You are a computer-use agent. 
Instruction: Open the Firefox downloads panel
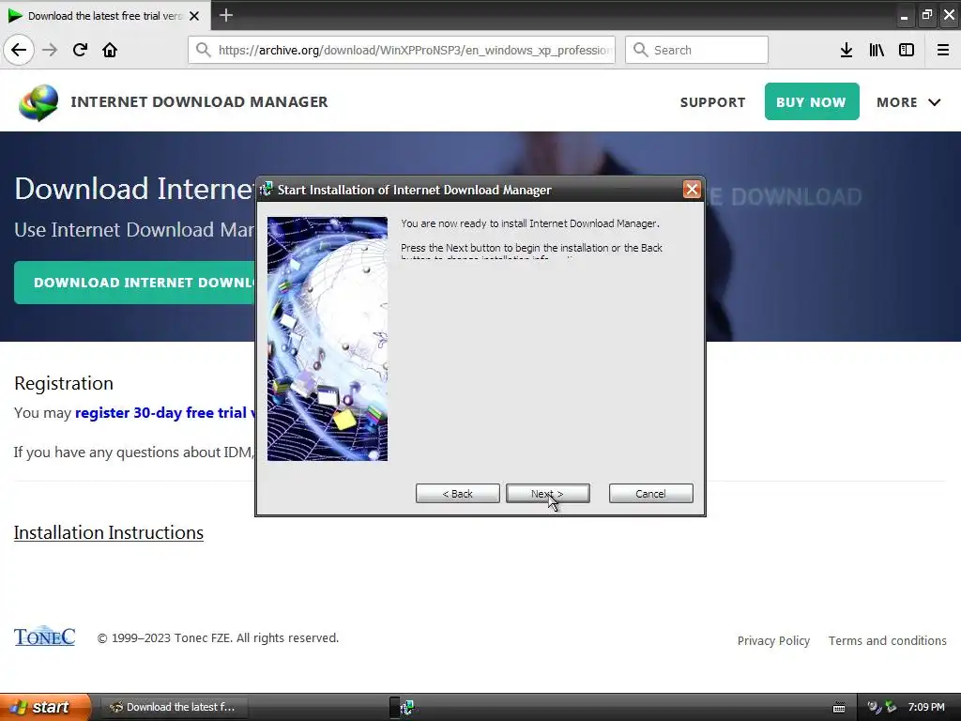point(847,51)
